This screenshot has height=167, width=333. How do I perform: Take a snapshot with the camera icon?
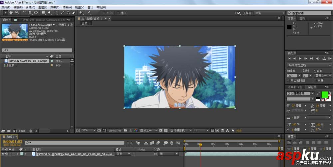tap(126, 130)
